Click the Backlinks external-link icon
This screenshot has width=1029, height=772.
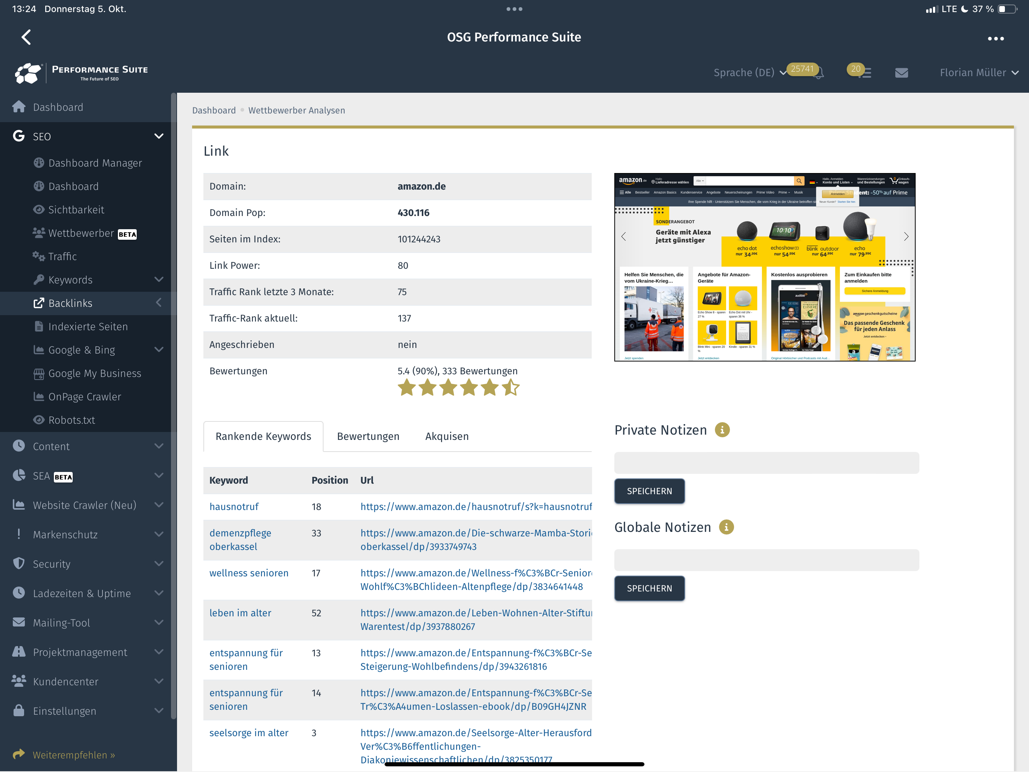coord(39,303)
